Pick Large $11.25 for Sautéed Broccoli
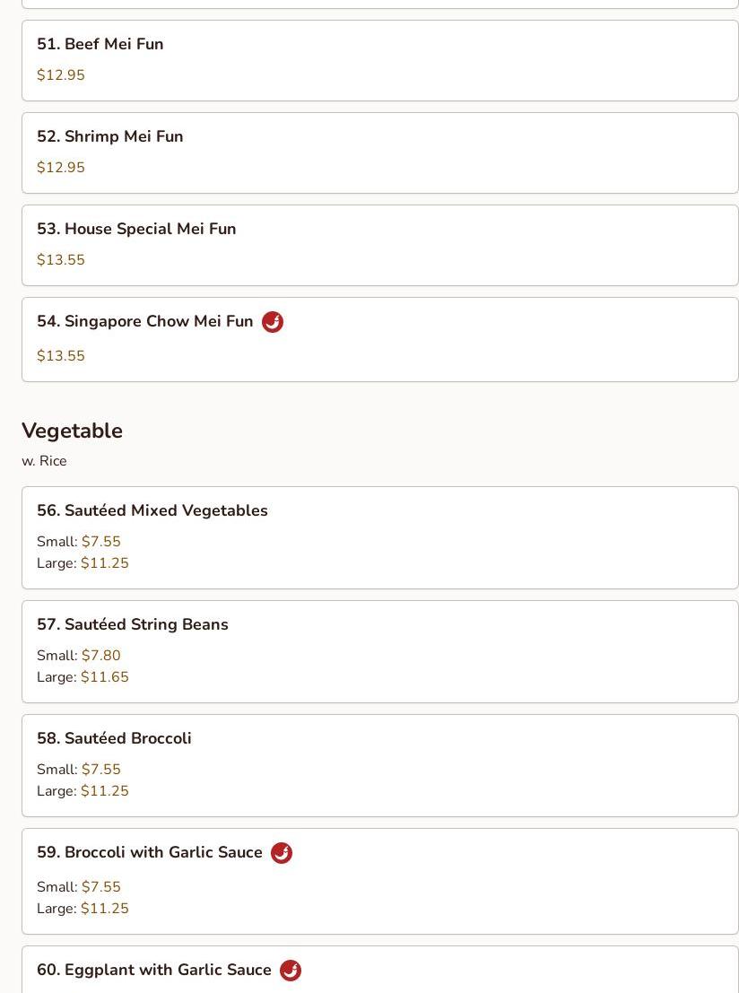The image size is (739, 993). tap(83, 791)
